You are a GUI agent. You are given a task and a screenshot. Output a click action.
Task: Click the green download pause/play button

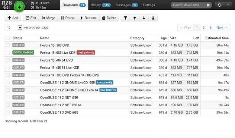coord(19,6)
